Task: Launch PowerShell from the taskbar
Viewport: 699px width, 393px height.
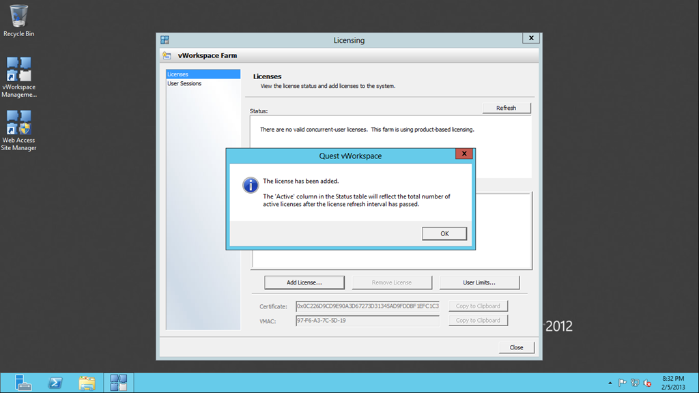Action: pos(55,383)
